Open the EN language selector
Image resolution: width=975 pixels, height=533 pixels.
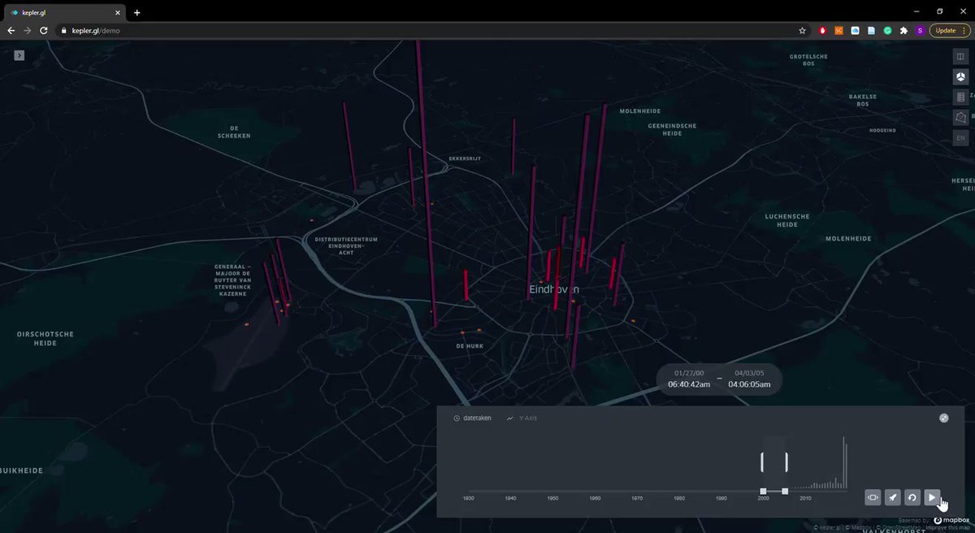[x=961, y=138]
